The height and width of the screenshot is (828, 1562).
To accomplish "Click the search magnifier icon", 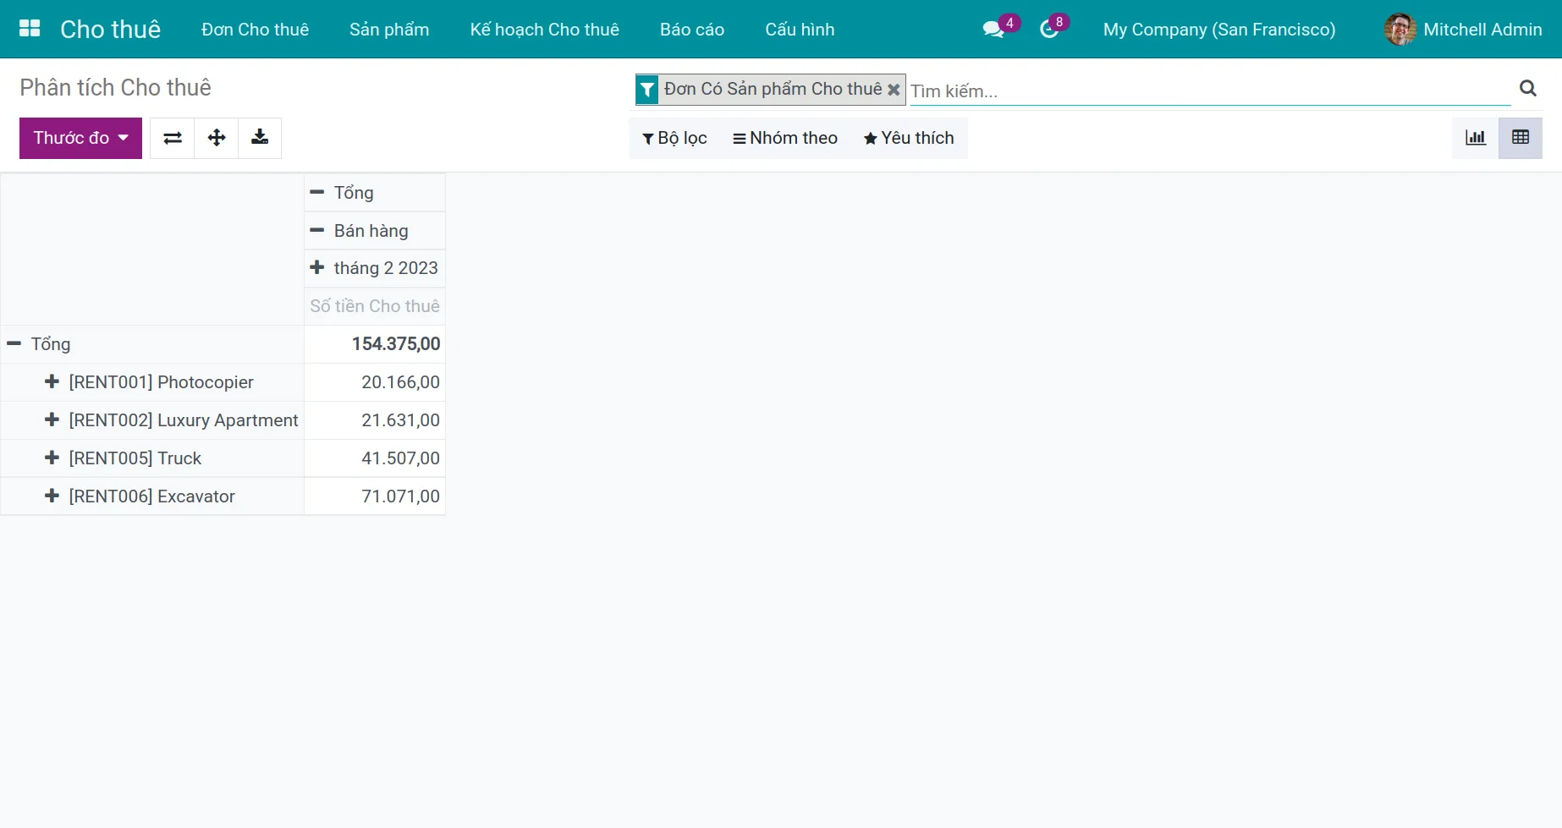I will [1527, 88].
